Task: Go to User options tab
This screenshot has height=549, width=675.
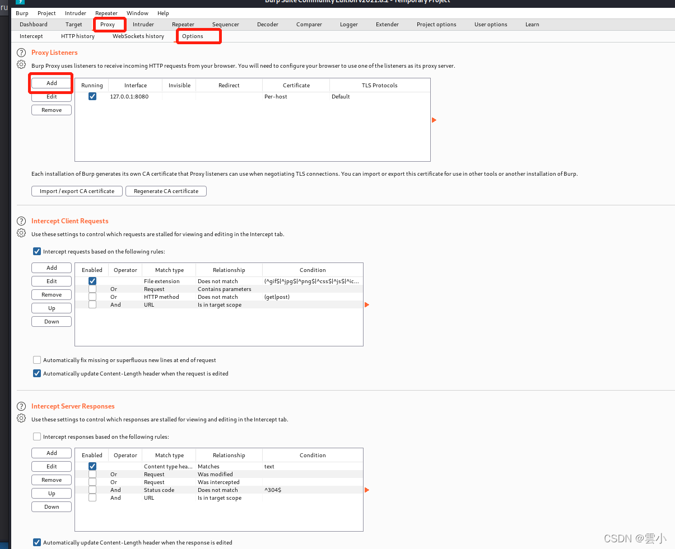Action: [x=491, y=24]
